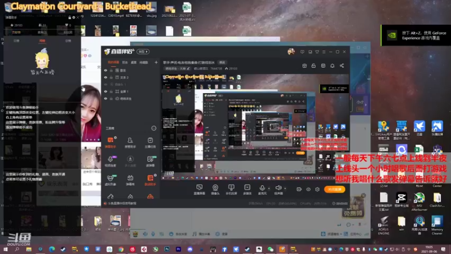Open the notification bell icon
Screen dimensions: 451x254
332,65
